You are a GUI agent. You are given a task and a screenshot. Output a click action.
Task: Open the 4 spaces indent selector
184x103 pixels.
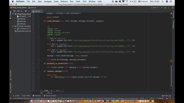[x=160, y=98]
